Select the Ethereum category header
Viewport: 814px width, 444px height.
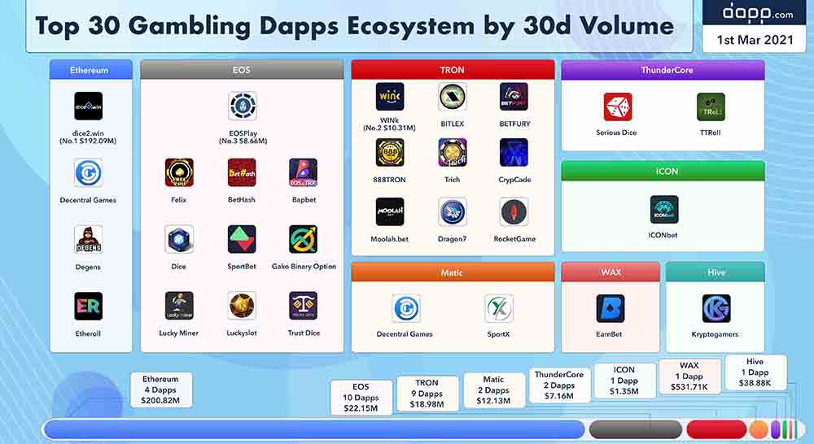[91, 69]
